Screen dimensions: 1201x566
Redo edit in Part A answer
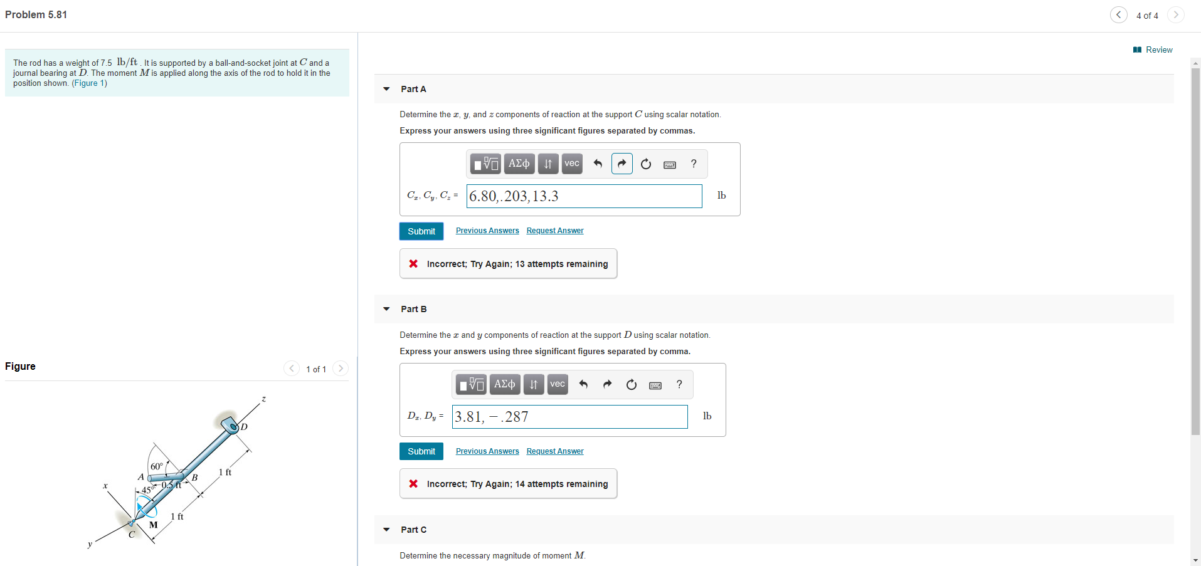622,164
